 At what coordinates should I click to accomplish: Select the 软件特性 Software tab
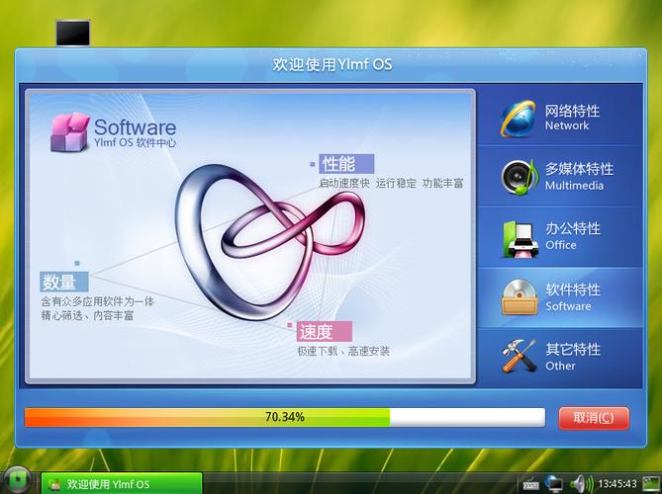click(x=559, y=297)
